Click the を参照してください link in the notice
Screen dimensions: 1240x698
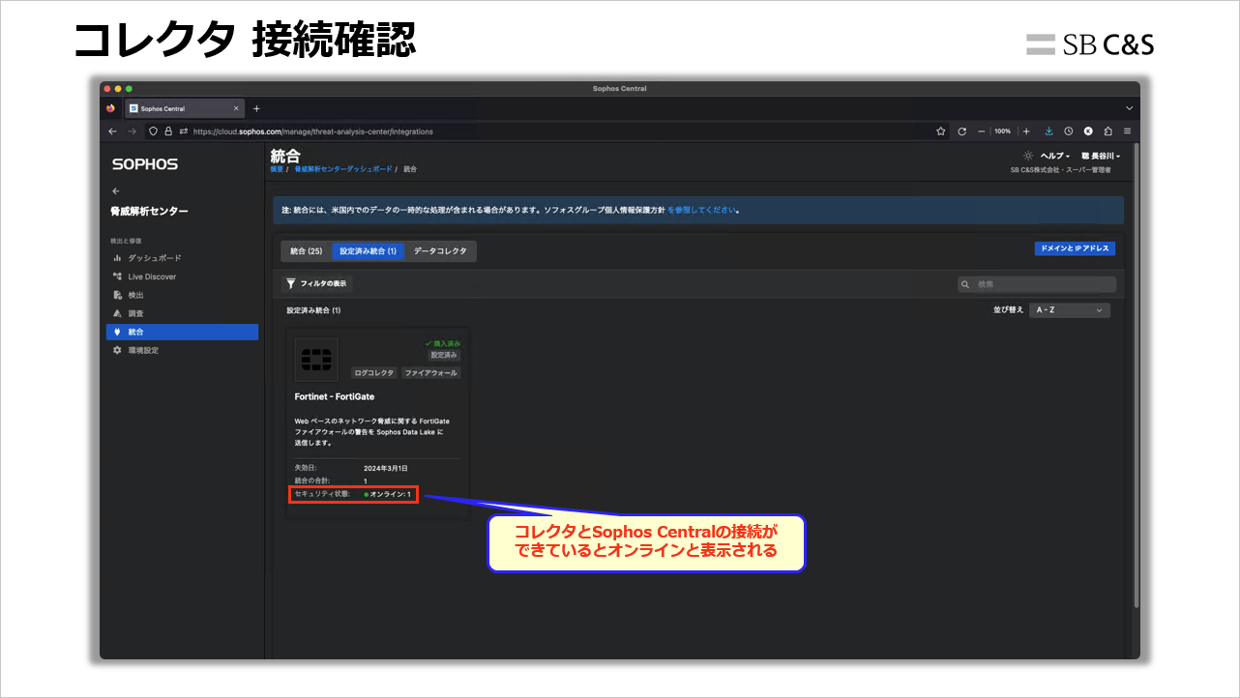coord(701,210)
